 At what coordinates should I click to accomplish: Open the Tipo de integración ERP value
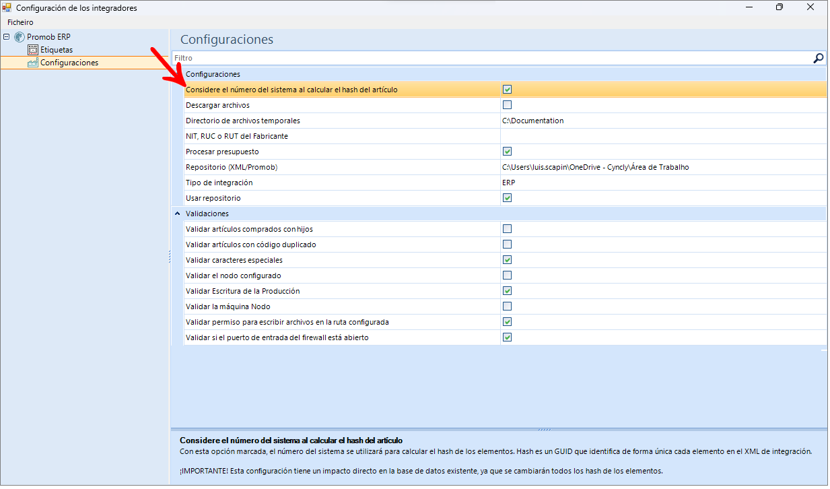pos(663,183)
